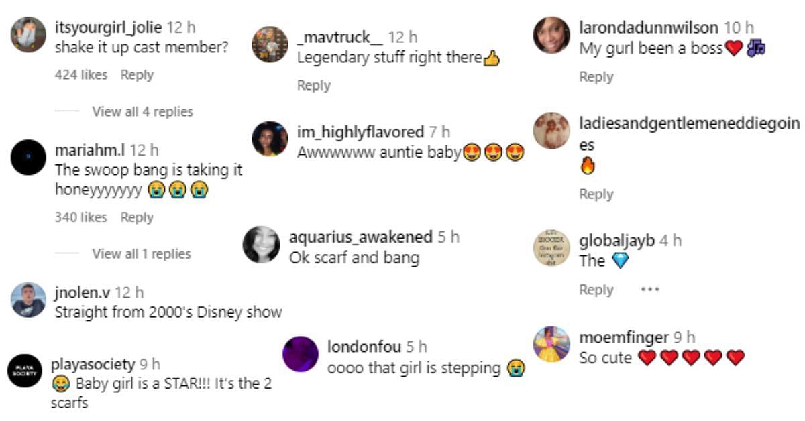Open aquarius_awakened's black-and-white avatar

(x=261, y=244)
